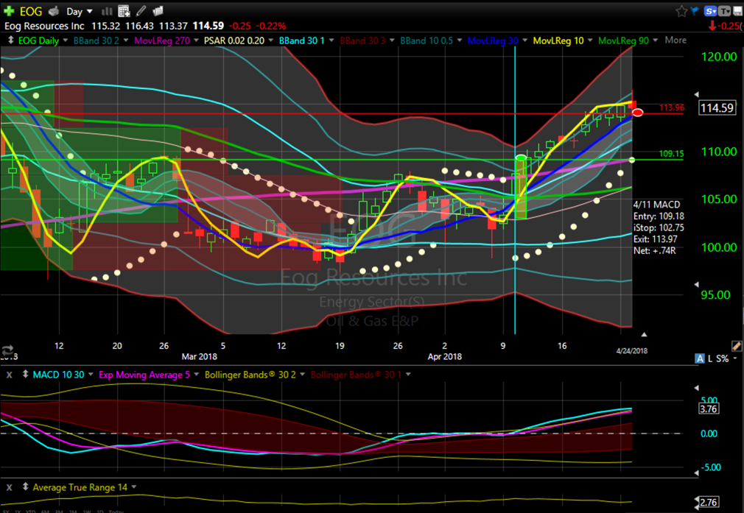The width and height of the screenshot is (744, 513).
Task: Open the chart templates folder icon
Action: [x=158, y=10]
